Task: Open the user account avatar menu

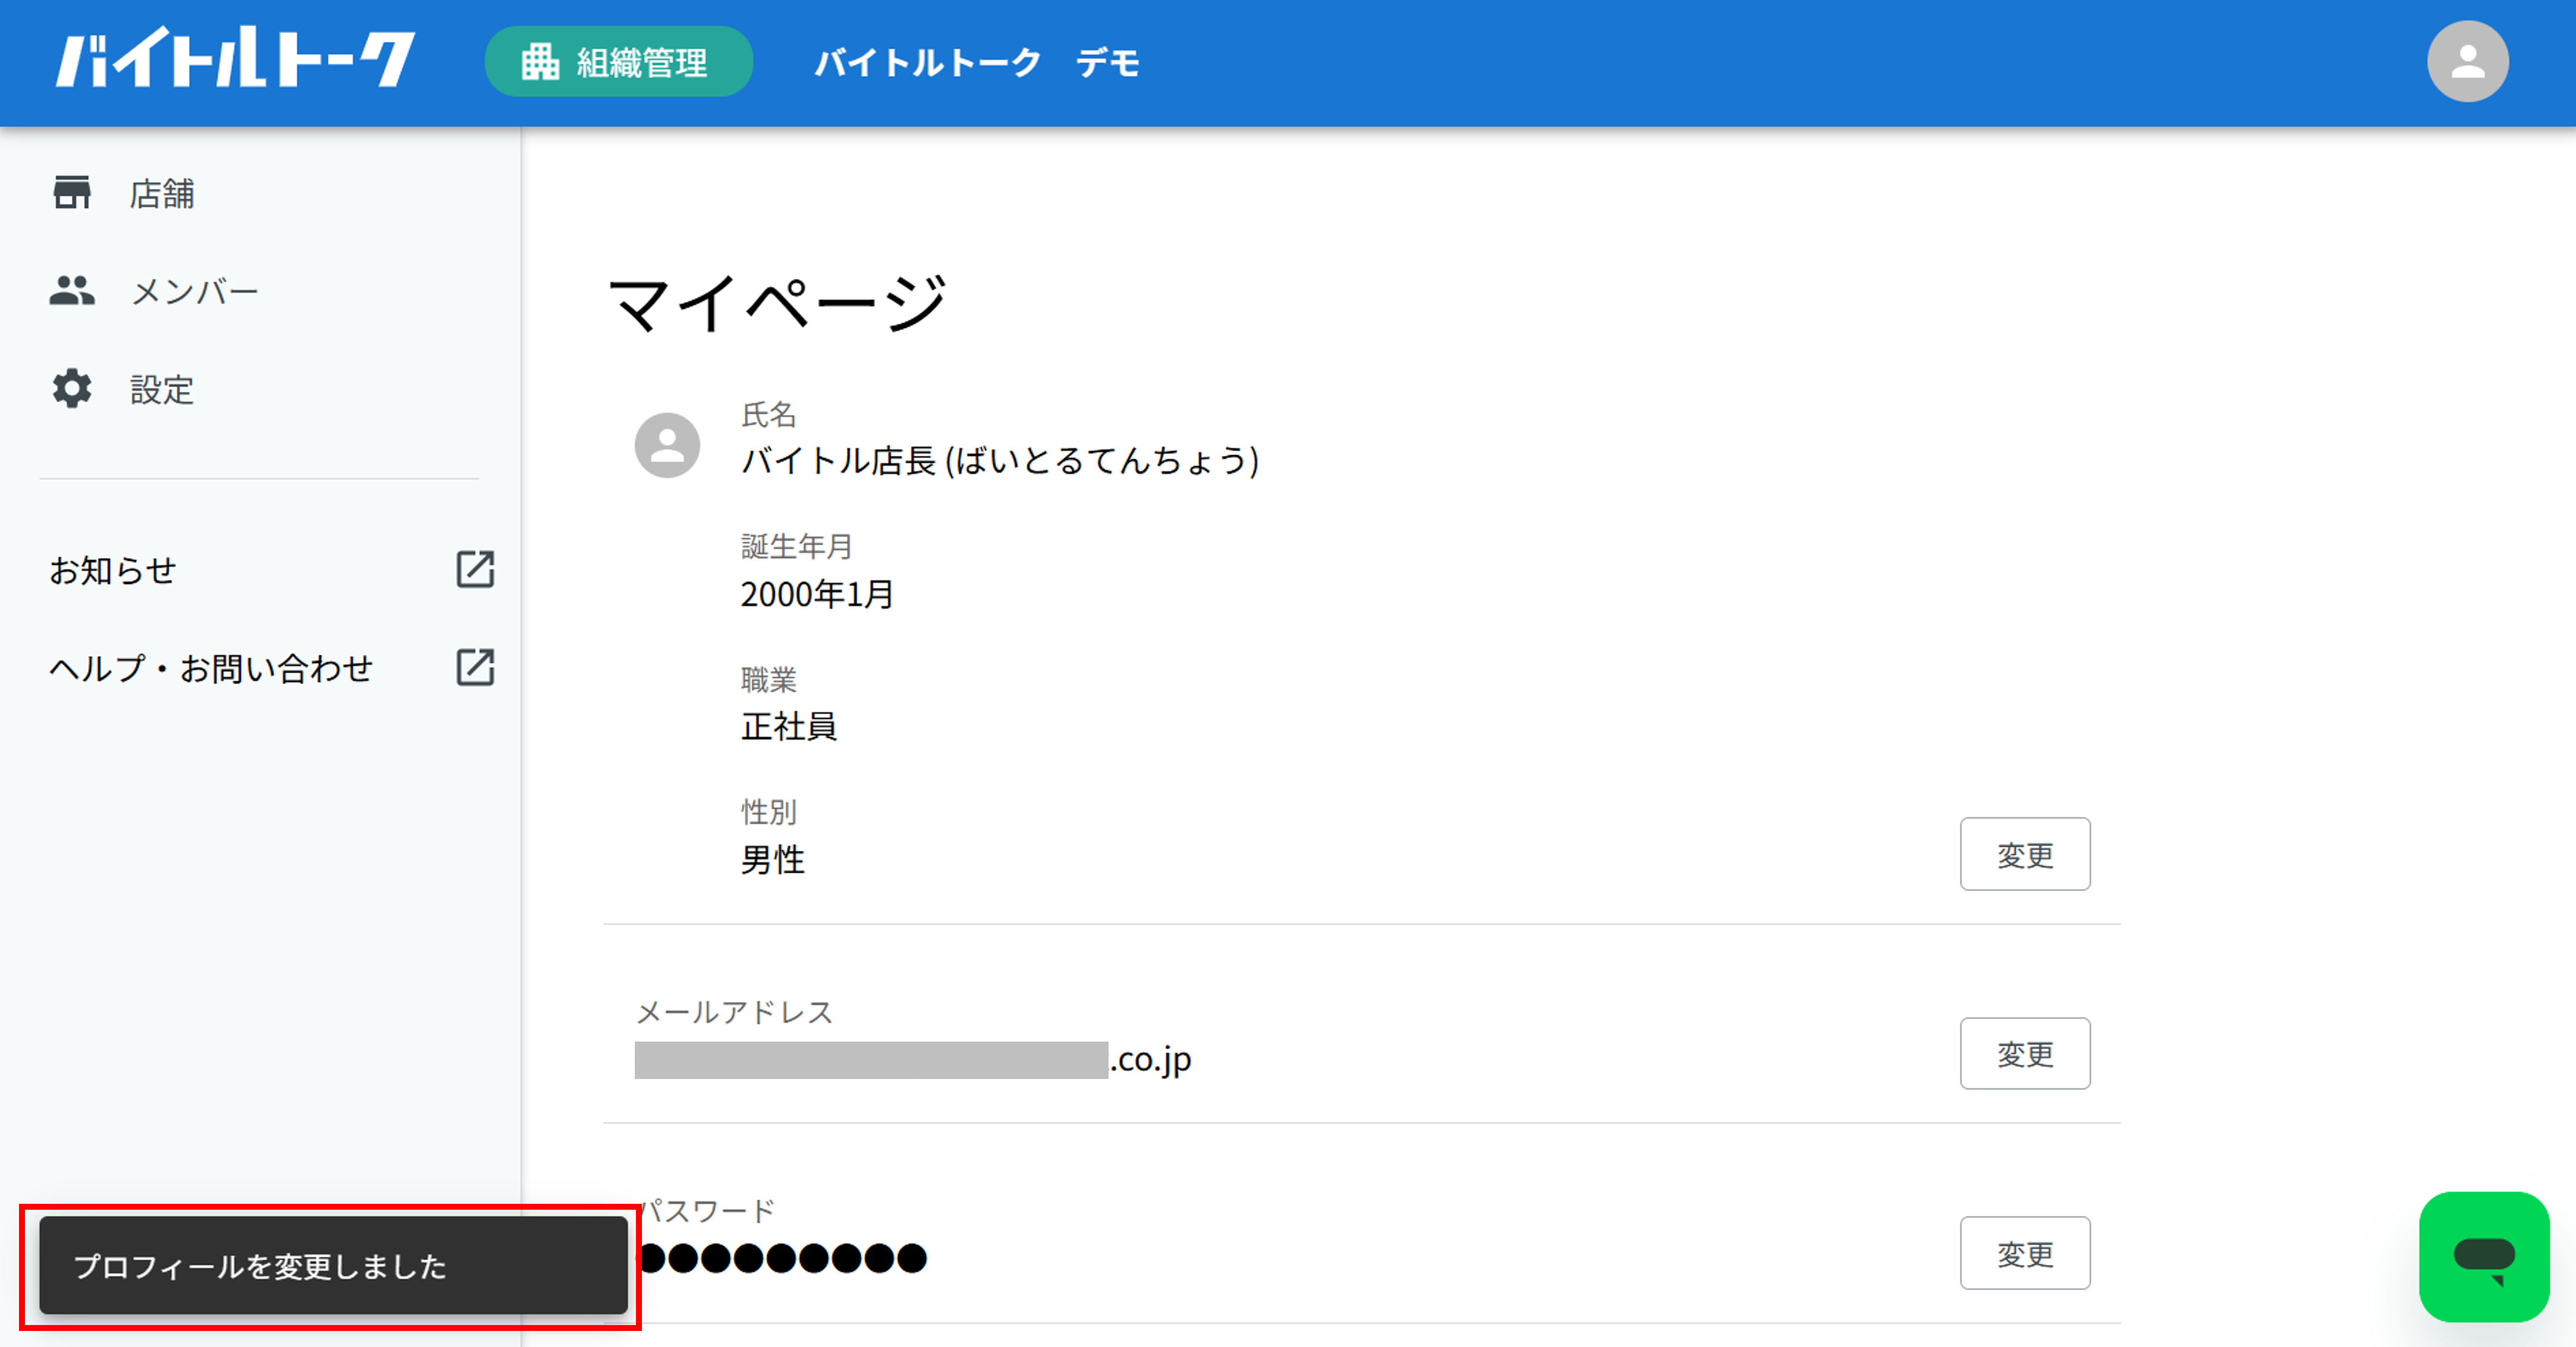Action: 2467,62
